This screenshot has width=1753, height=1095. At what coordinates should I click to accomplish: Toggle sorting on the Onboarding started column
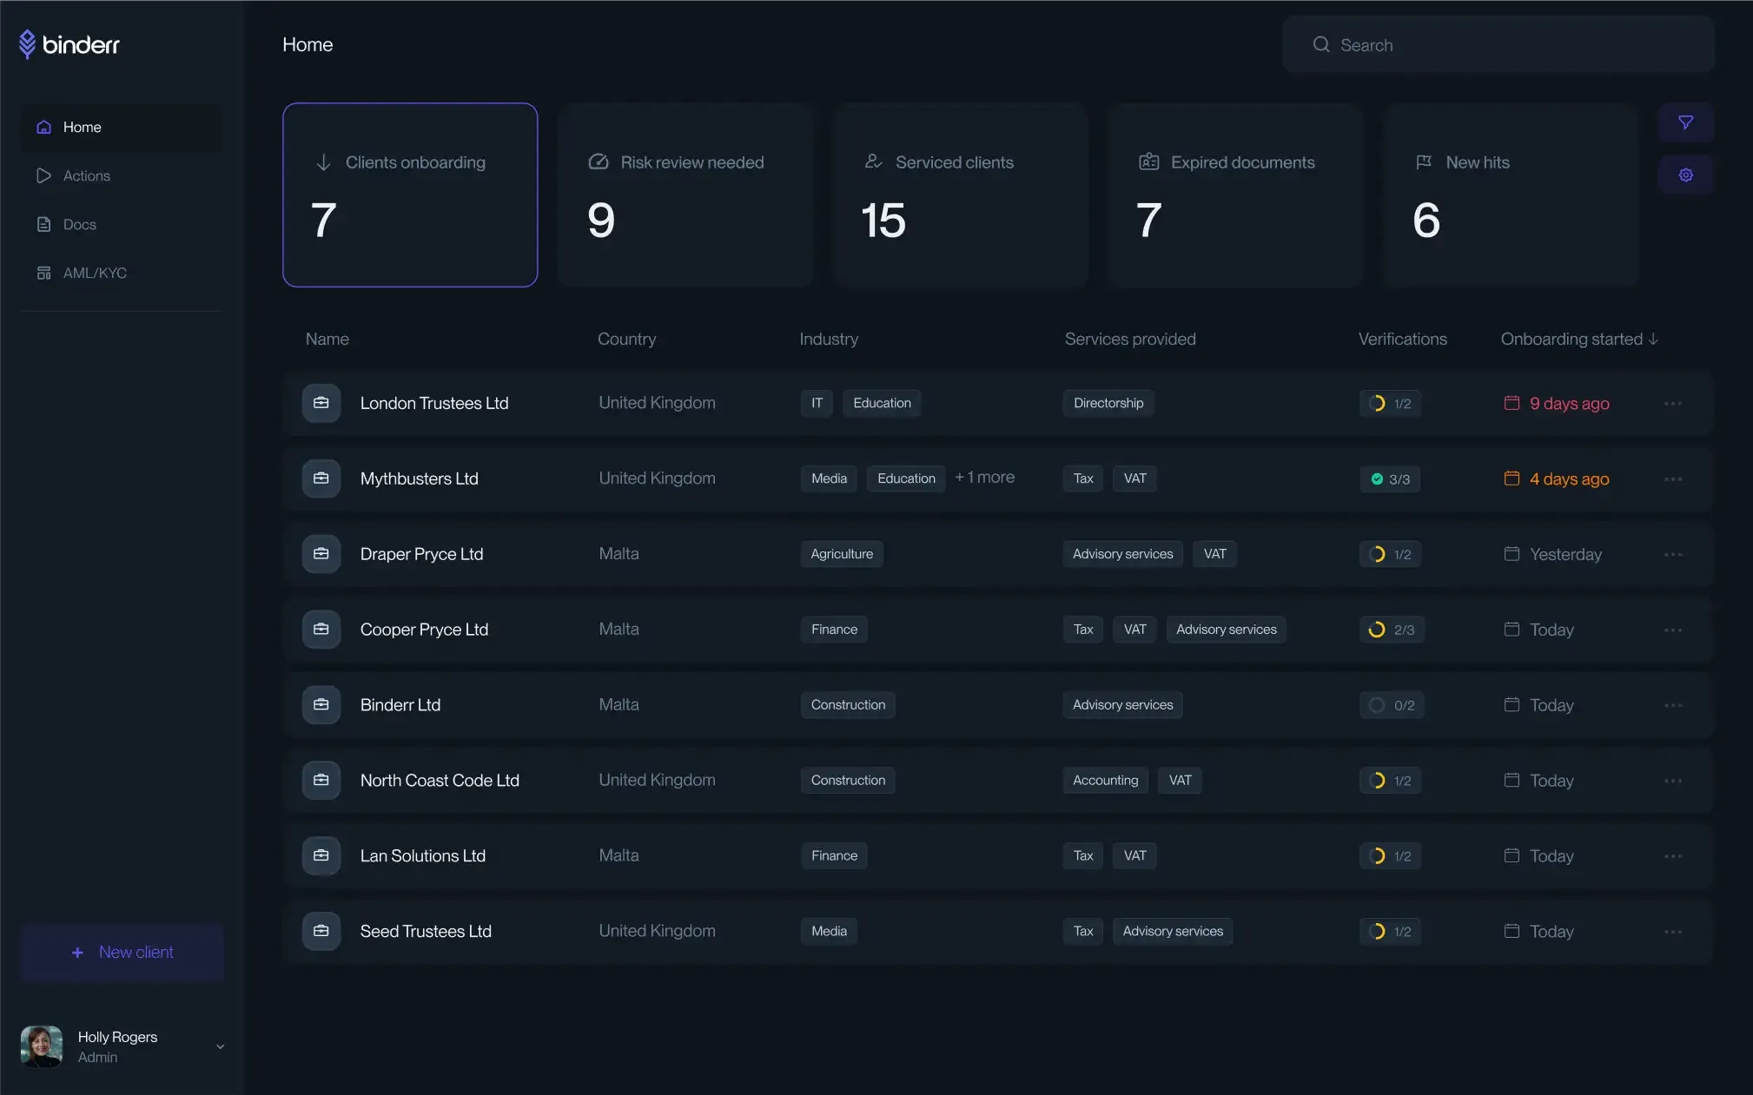[x=1578, y=339]
